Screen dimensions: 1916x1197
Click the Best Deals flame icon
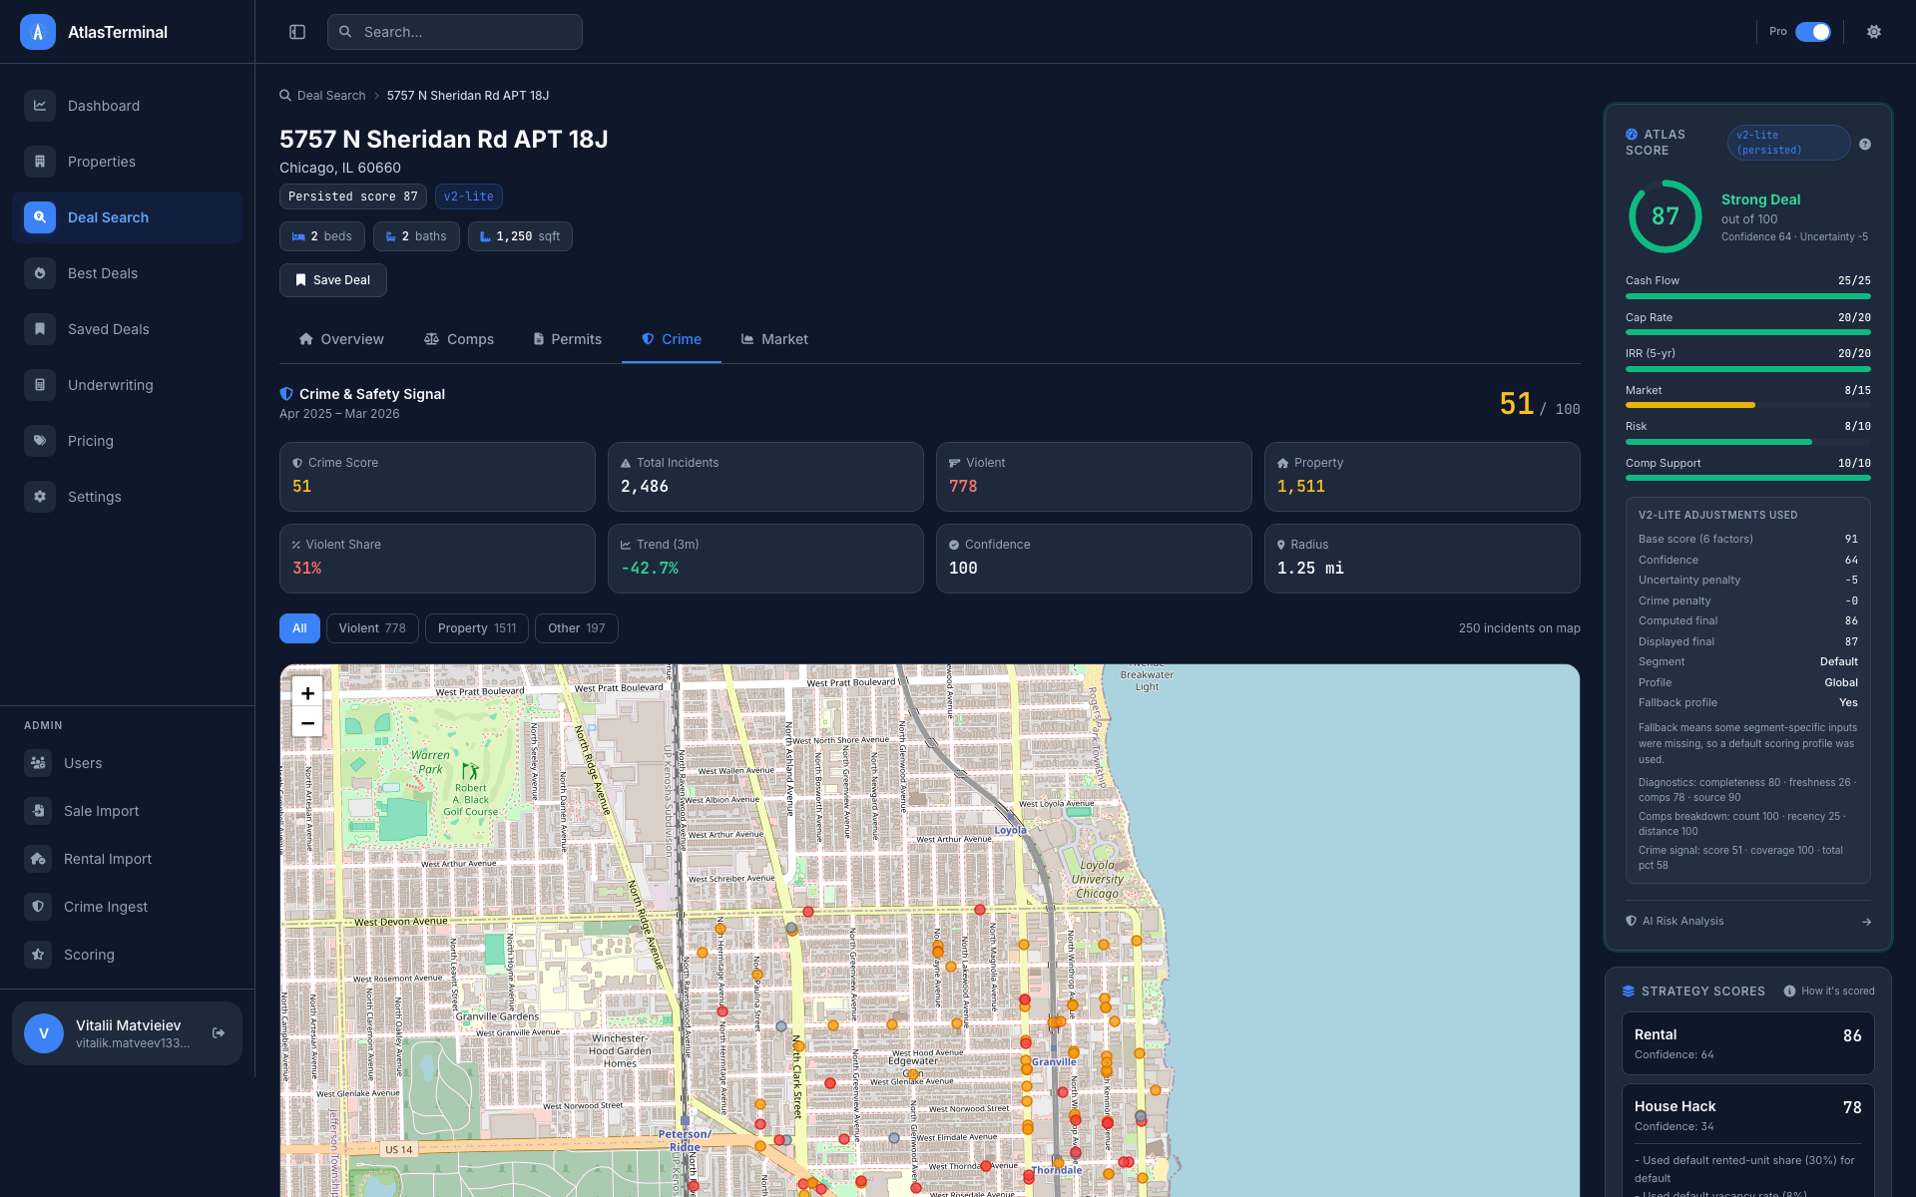[40, 273]
